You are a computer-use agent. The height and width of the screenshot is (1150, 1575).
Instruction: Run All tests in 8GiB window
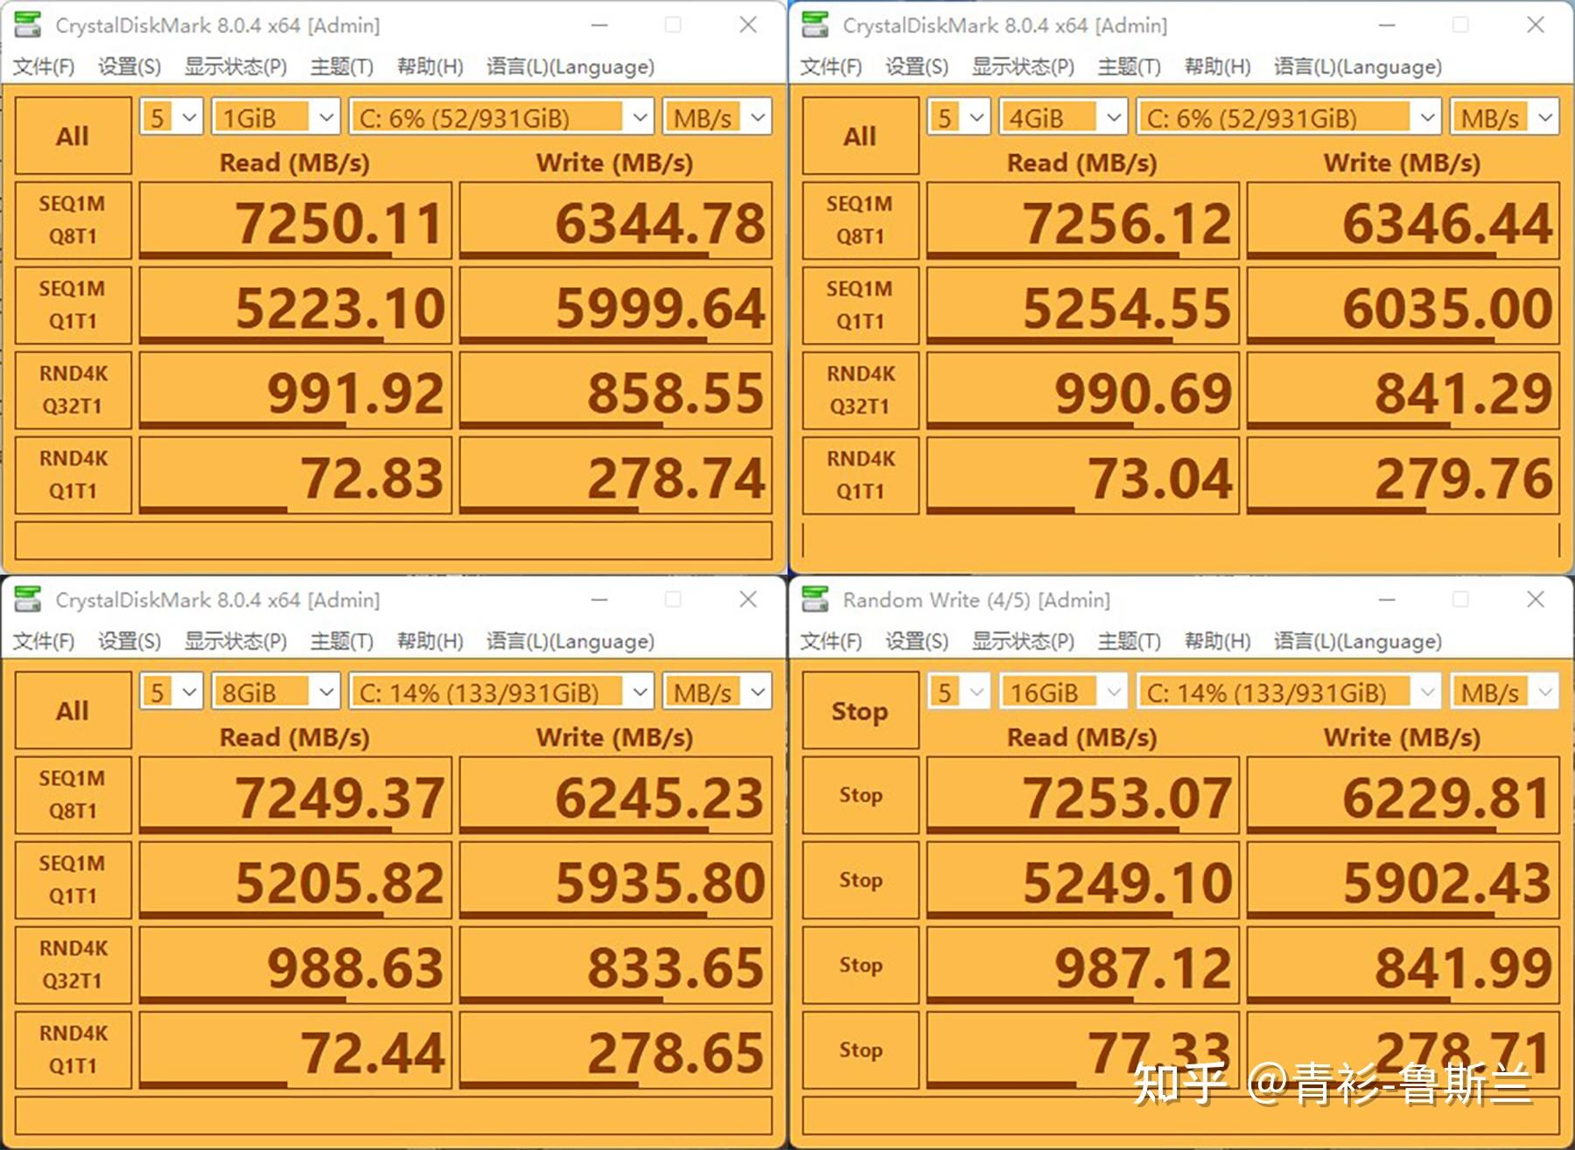[x=73, y=710]
